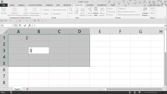The image size is (167, 94).
Task: Switch to Page Break Preview in status bar
Action: 140,92
